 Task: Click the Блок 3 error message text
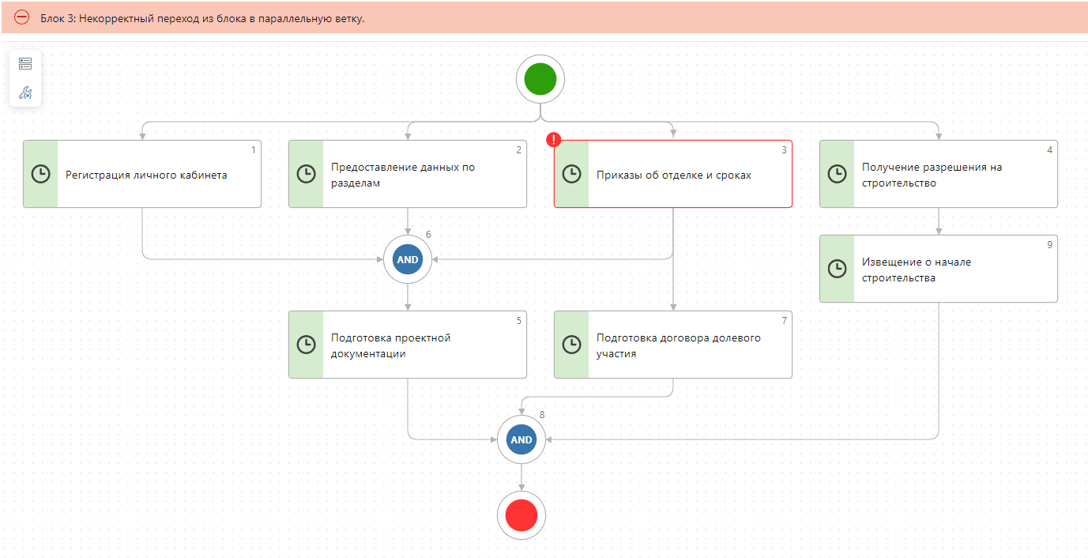[202, 18]
